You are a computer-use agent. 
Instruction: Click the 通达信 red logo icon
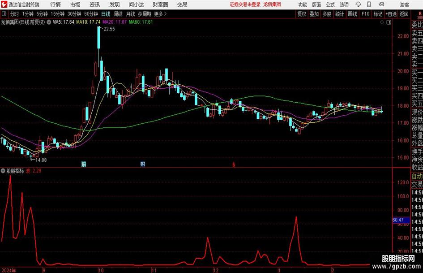coord(4,4)
